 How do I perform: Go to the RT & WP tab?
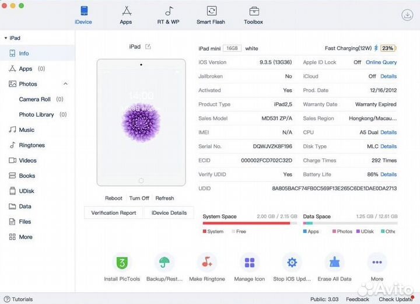click(x=168, y=15)
